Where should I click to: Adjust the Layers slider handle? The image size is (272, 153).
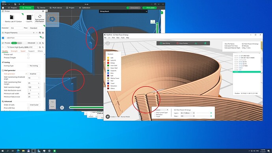pos(211,113)
